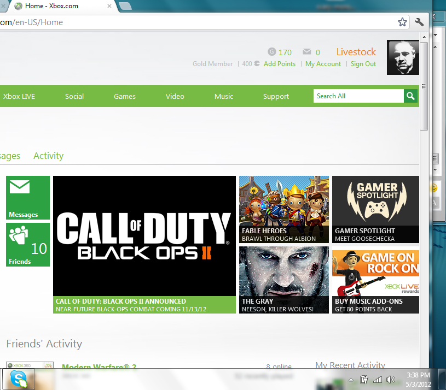Click the Skype taskbar icon
This screenshot has height=390, width=446.
pyautogui.click(x=19, y=379)
